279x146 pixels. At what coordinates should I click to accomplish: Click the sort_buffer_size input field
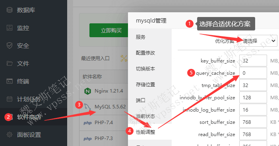[x=253, y=122]
